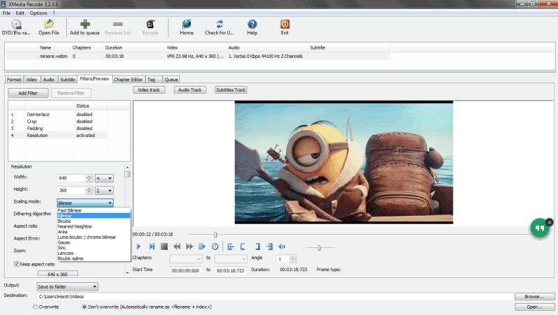Click the slow play step icon
This screenshot has width=558, height=315.
click(x=202, y=247)
